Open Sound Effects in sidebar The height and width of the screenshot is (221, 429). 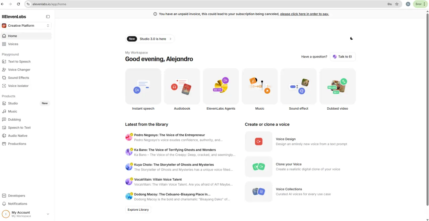pos(26,78)
